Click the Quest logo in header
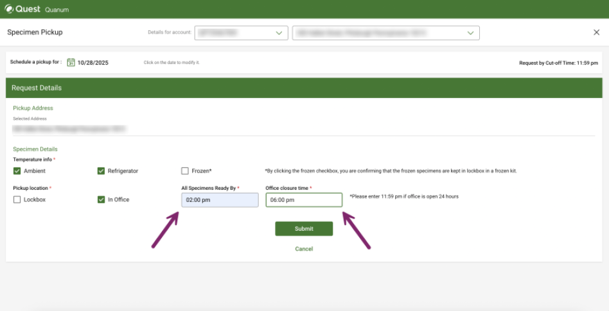This screenshot has width=609, height=311. 23,10
